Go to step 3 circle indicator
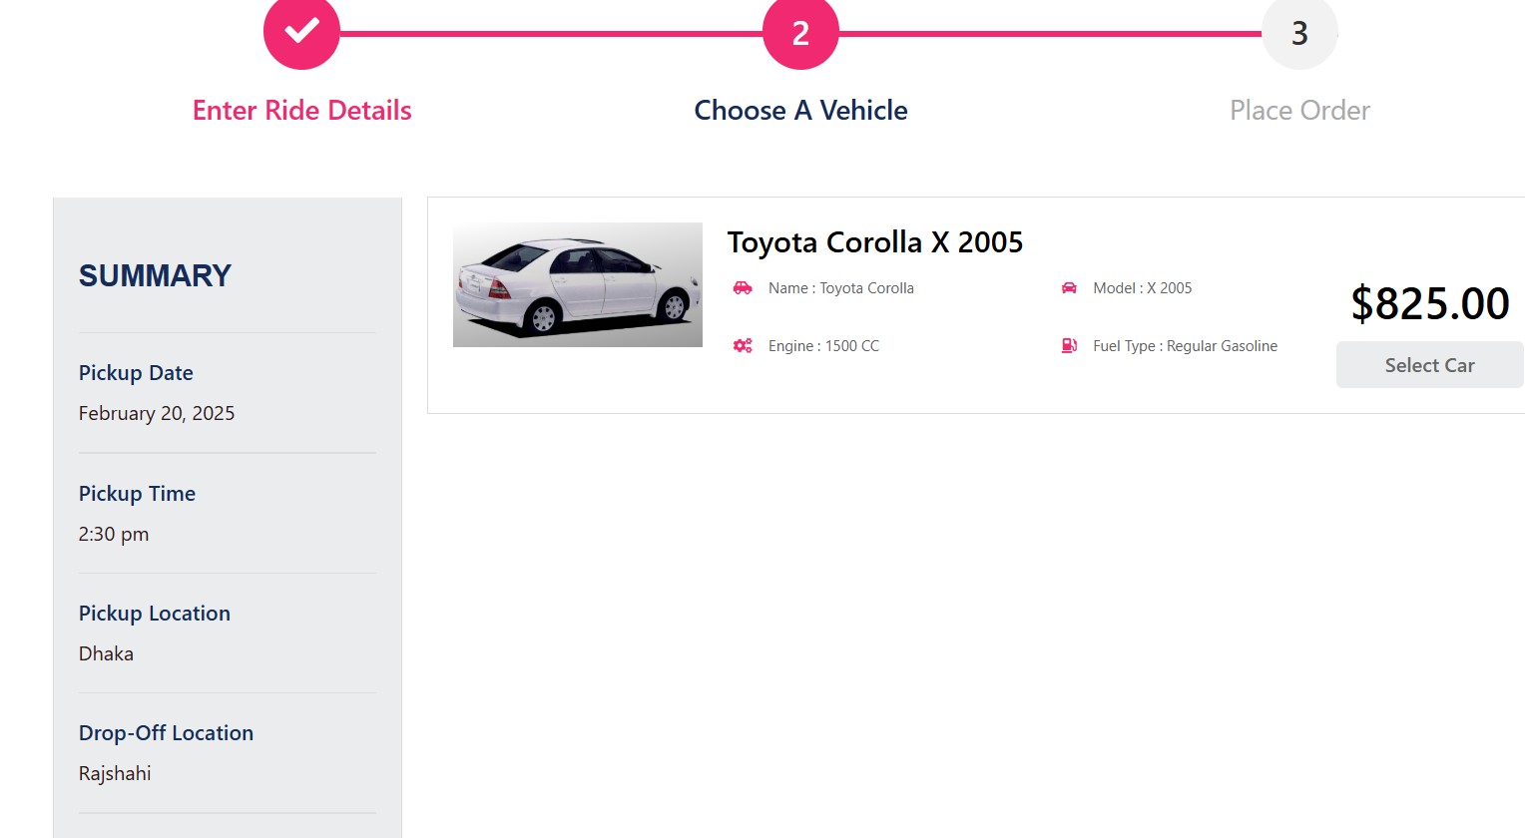The width and height of the screenshot is (1525, 838). pyautogui.click(x=1299, y=32)
